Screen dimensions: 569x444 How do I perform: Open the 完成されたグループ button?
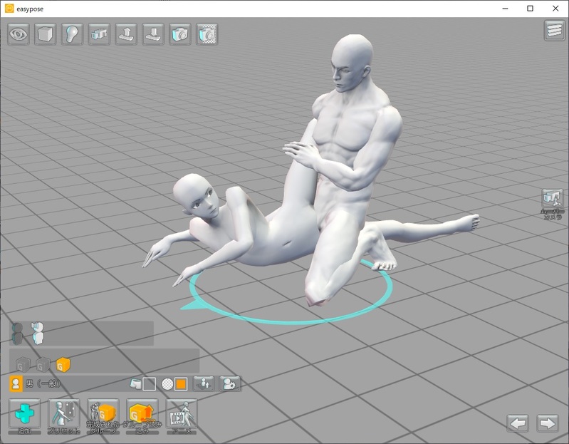[103, 416]
